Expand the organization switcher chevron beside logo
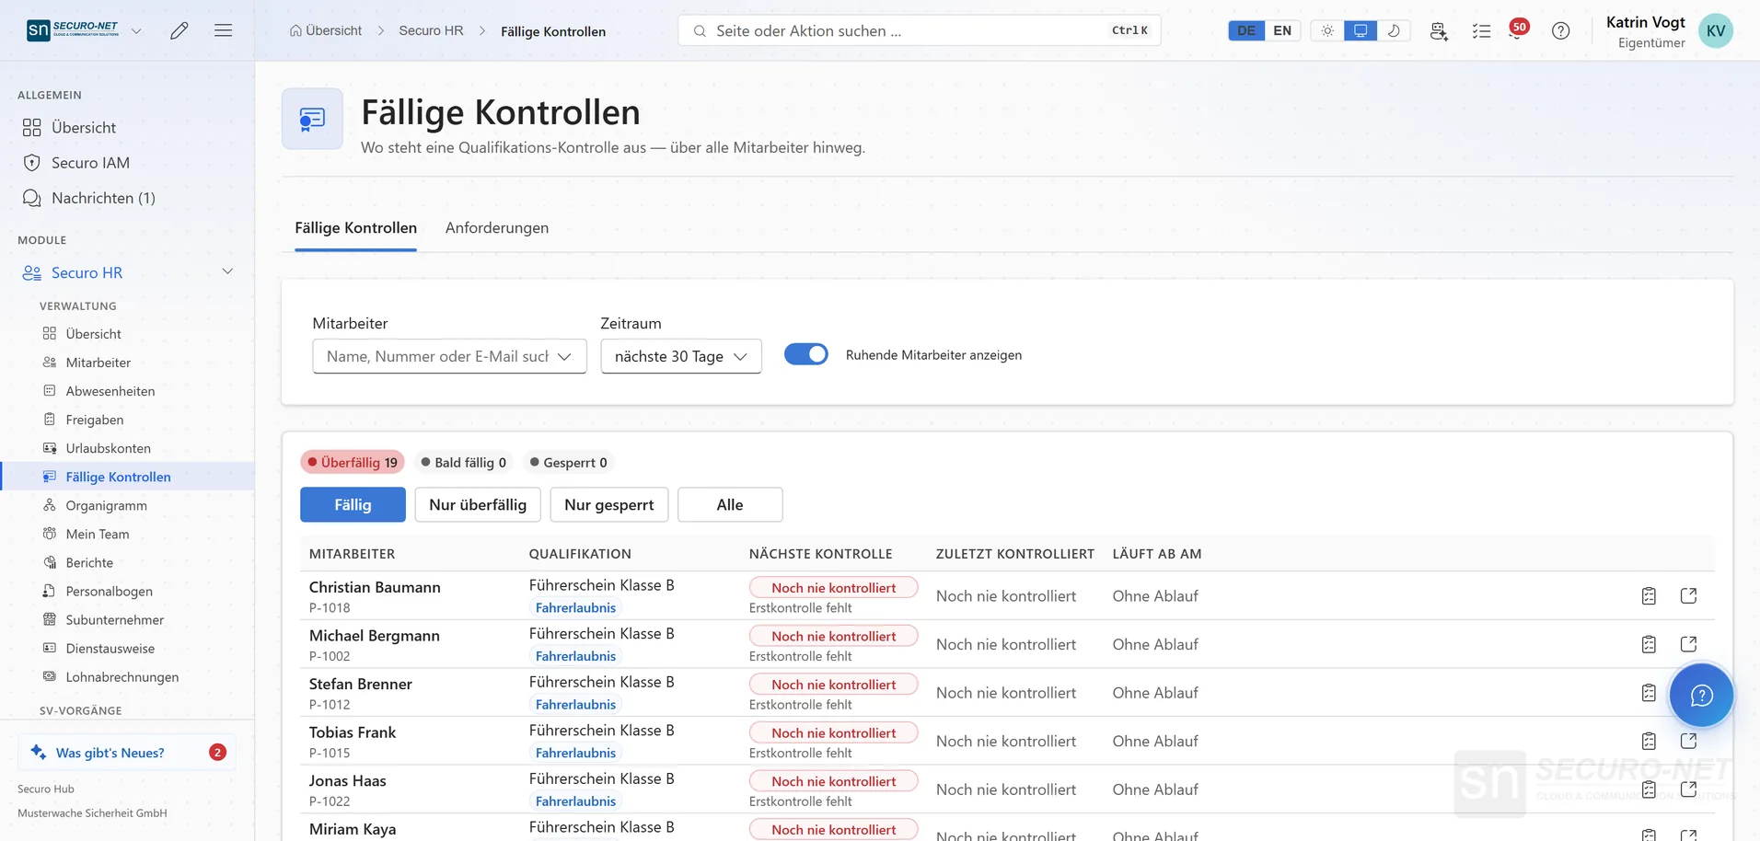 click(x=136, y=30)
